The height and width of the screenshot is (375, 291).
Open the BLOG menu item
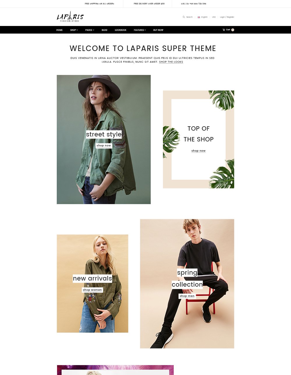[104, 30]
